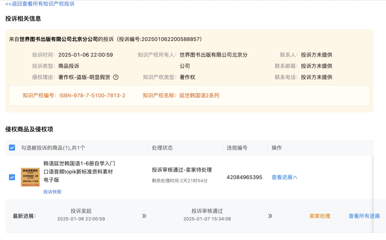
Task: Click the back to all IP complaints link
Action: 40,4
